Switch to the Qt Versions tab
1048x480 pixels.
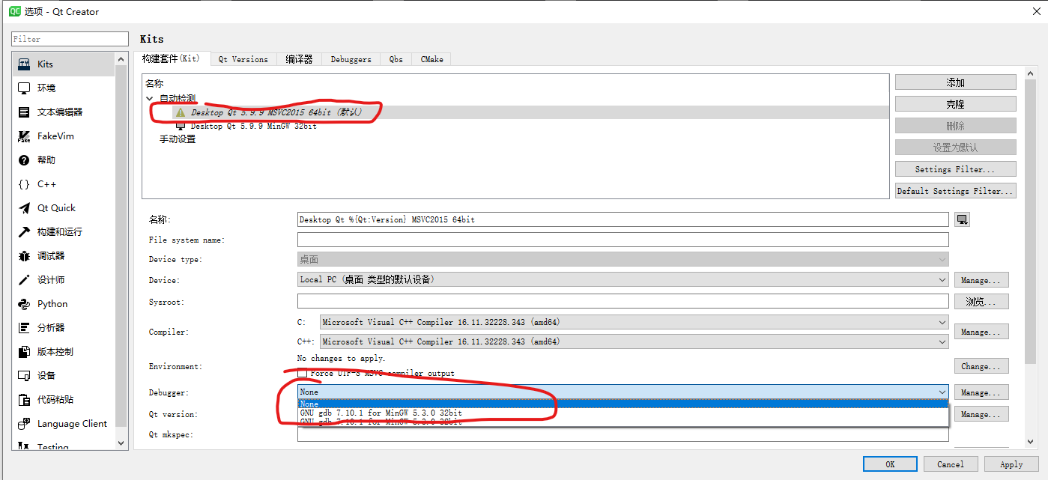coord(243,59)
